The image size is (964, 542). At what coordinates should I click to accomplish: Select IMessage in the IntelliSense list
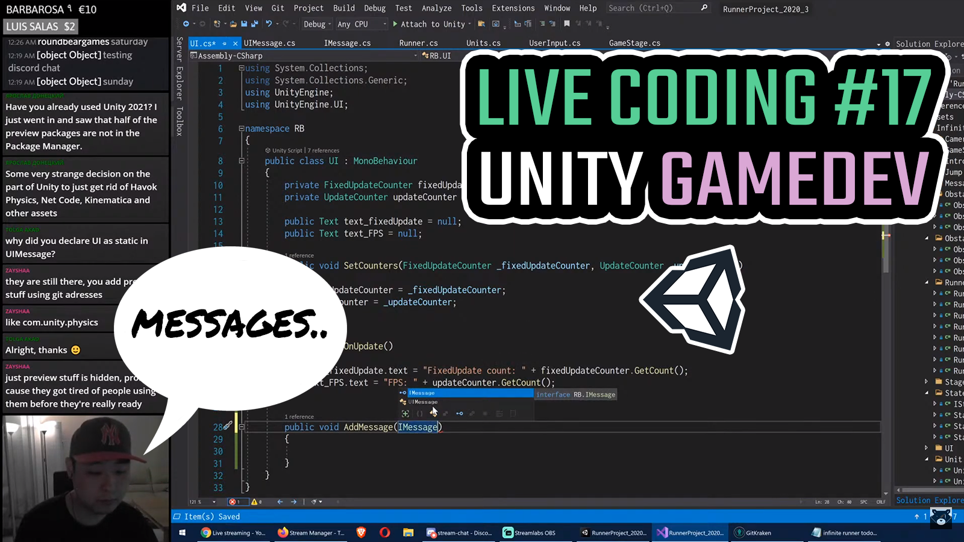(466, 393)
